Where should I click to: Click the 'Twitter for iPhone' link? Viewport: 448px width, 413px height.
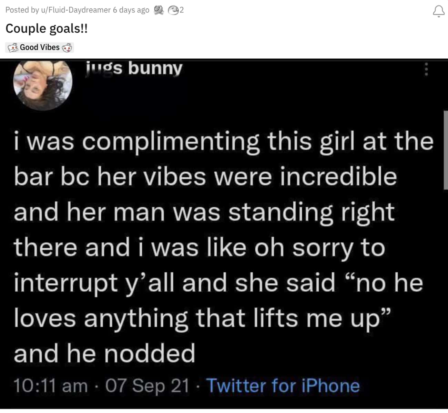283,385
